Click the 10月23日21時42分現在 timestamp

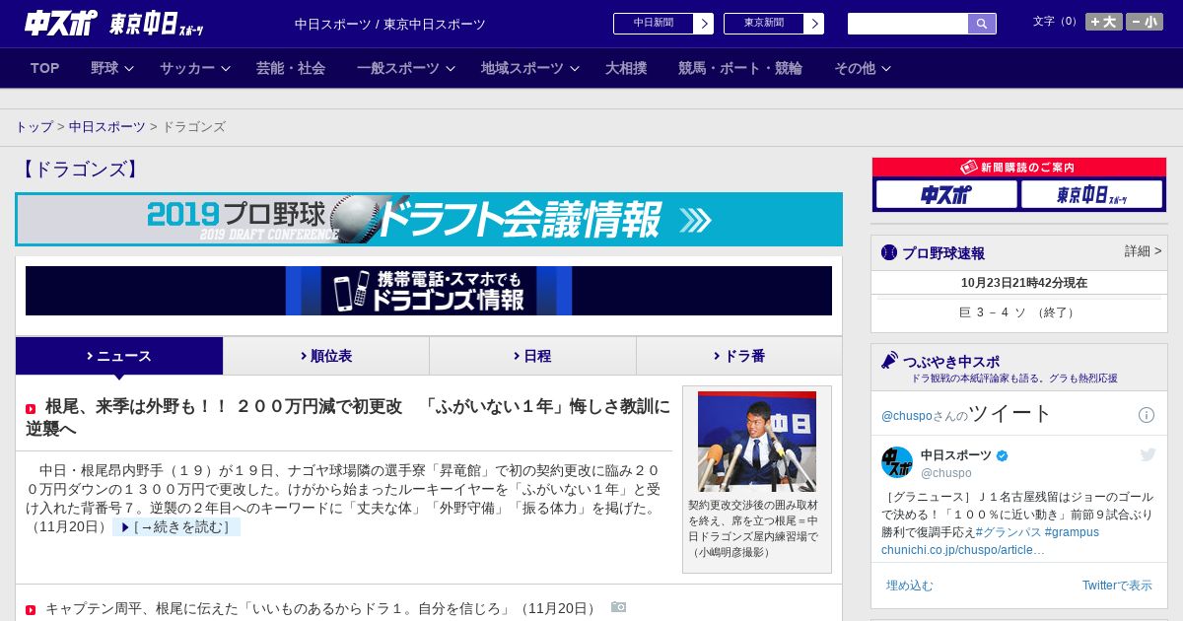point(1024,283)
